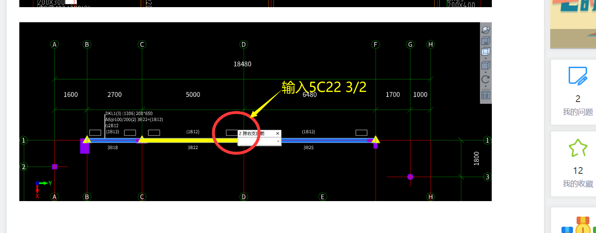Open the 我的收藏 link
Screen dimensions: 596x233
pyautogui.click(x=578, y=184)
